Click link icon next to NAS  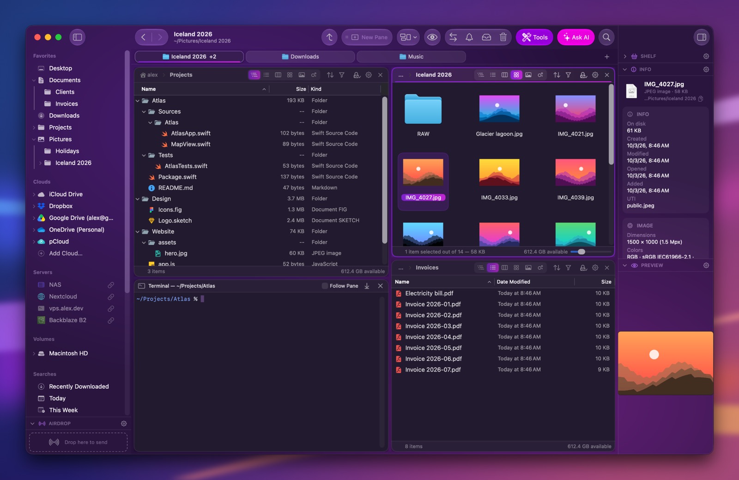[111, 285]
